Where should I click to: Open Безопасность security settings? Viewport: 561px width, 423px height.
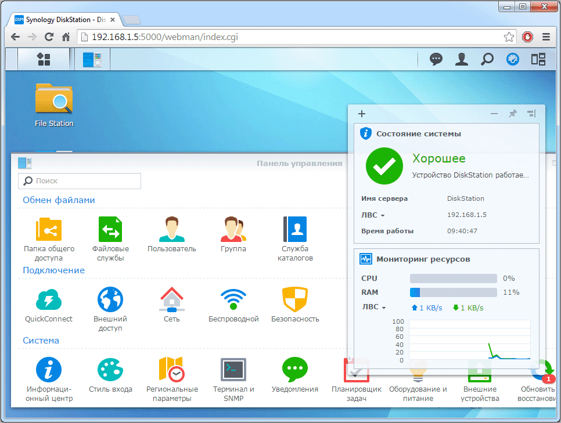click(x=295, y=305)
